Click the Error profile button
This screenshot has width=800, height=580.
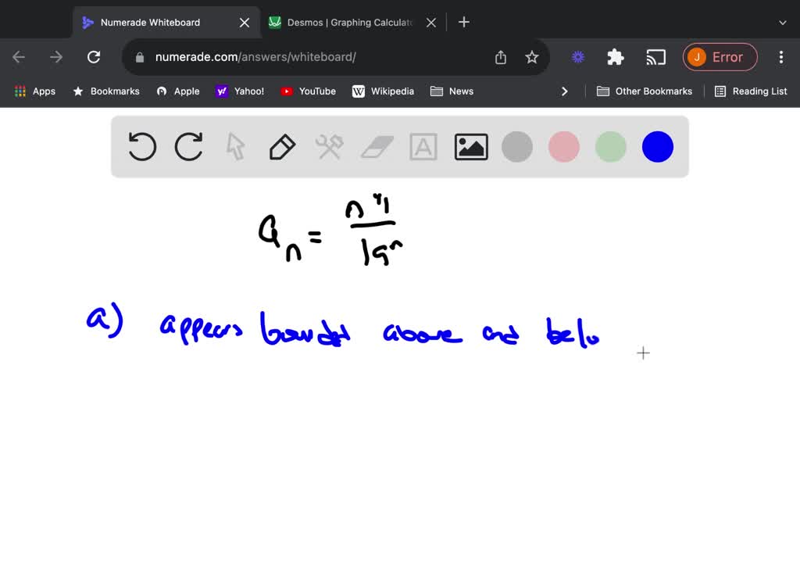[720, 56]
